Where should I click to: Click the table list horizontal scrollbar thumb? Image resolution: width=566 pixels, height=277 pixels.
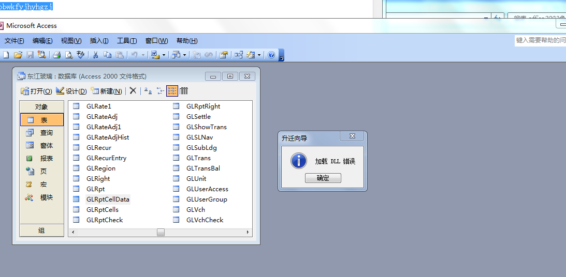pos(161,233)
